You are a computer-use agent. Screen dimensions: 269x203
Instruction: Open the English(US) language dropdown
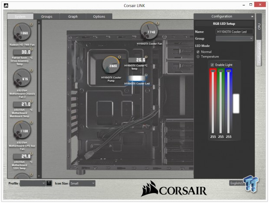tap(237, 183)
